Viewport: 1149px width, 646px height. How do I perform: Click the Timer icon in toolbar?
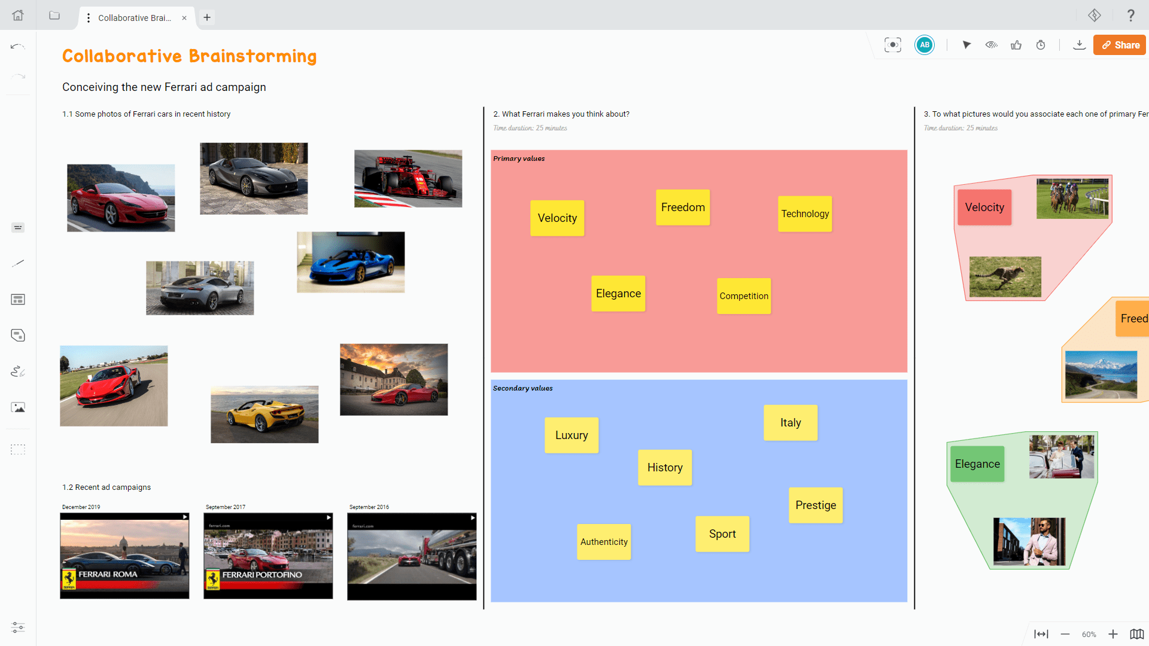(1041, 45)
